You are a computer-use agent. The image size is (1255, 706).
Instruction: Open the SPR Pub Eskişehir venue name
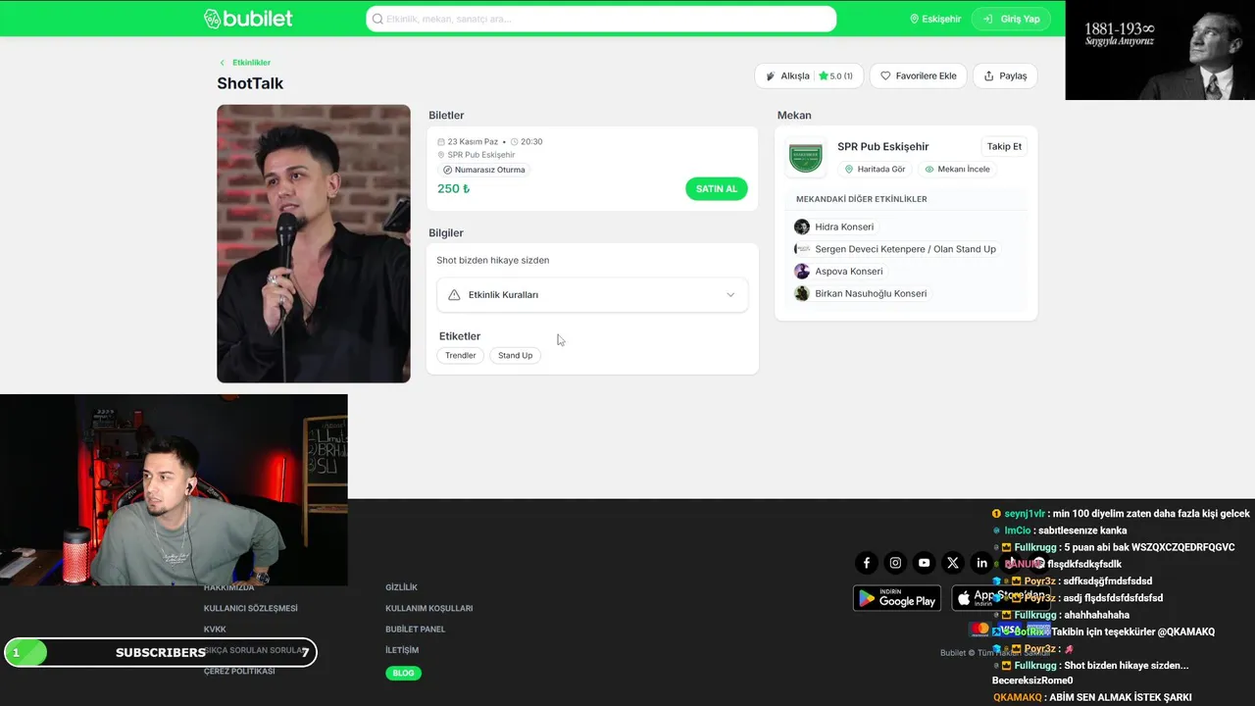(882, 147)
